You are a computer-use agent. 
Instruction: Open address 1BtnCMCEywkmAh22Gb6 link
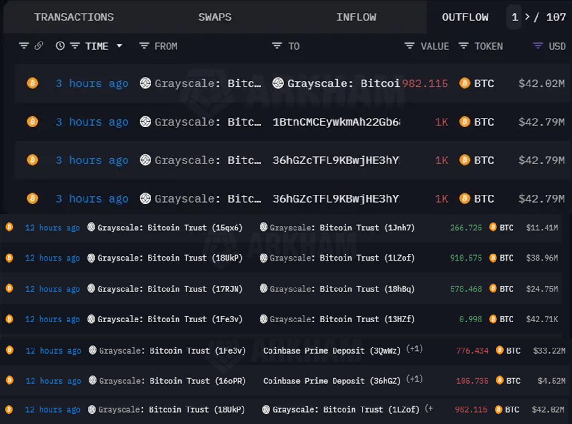click(336, 122)
